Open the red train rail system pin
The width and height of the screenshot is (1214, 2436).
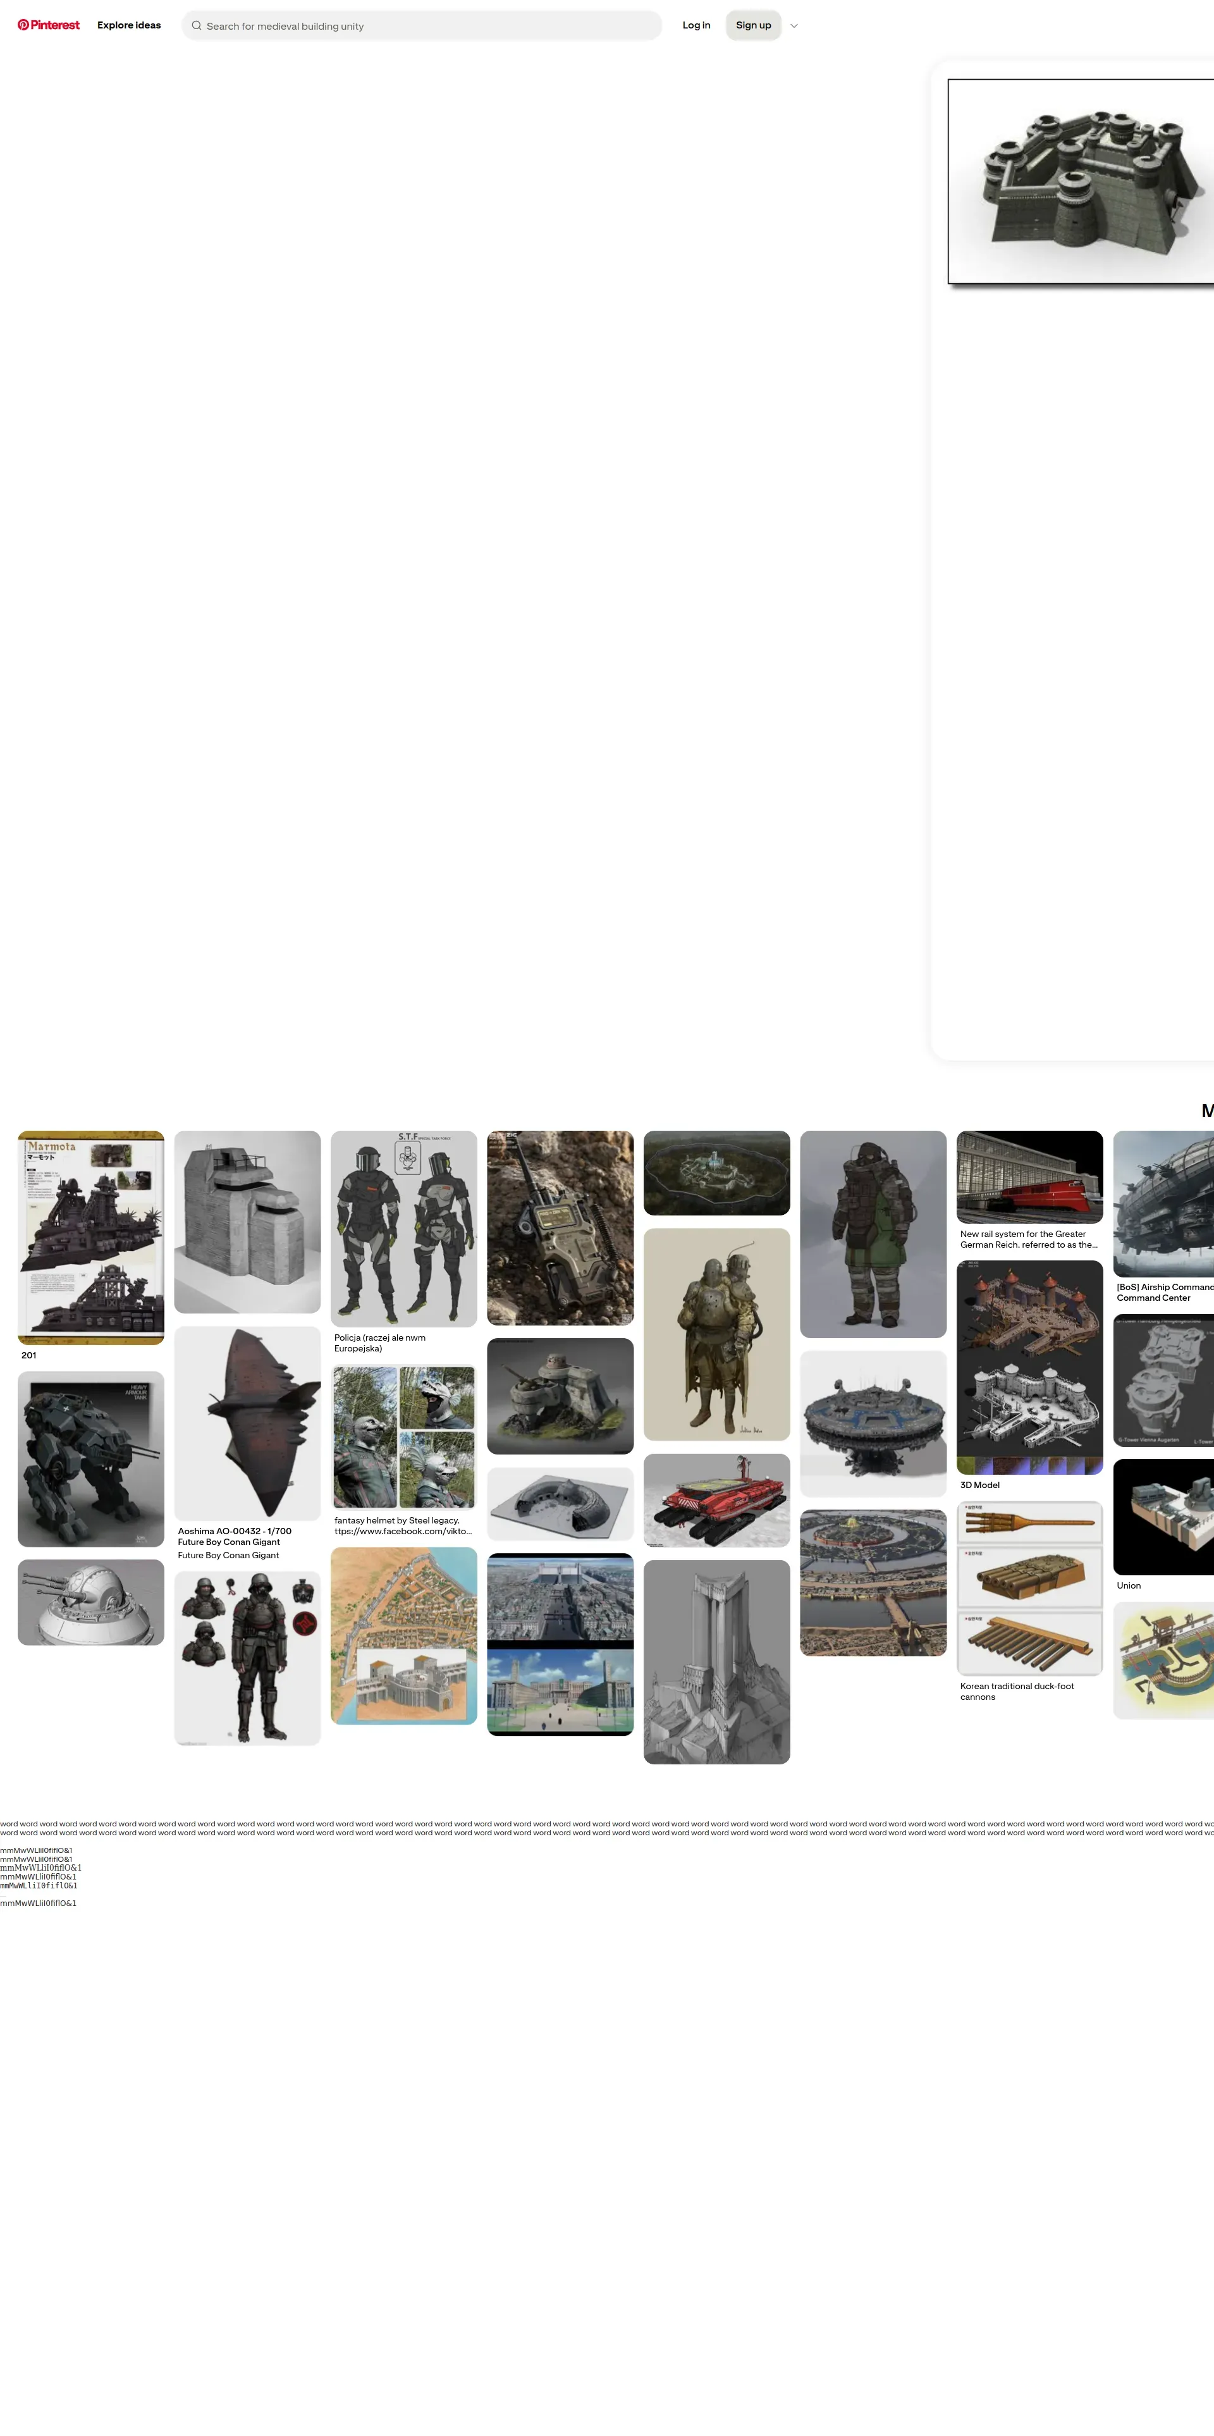pos(1029,1176)
